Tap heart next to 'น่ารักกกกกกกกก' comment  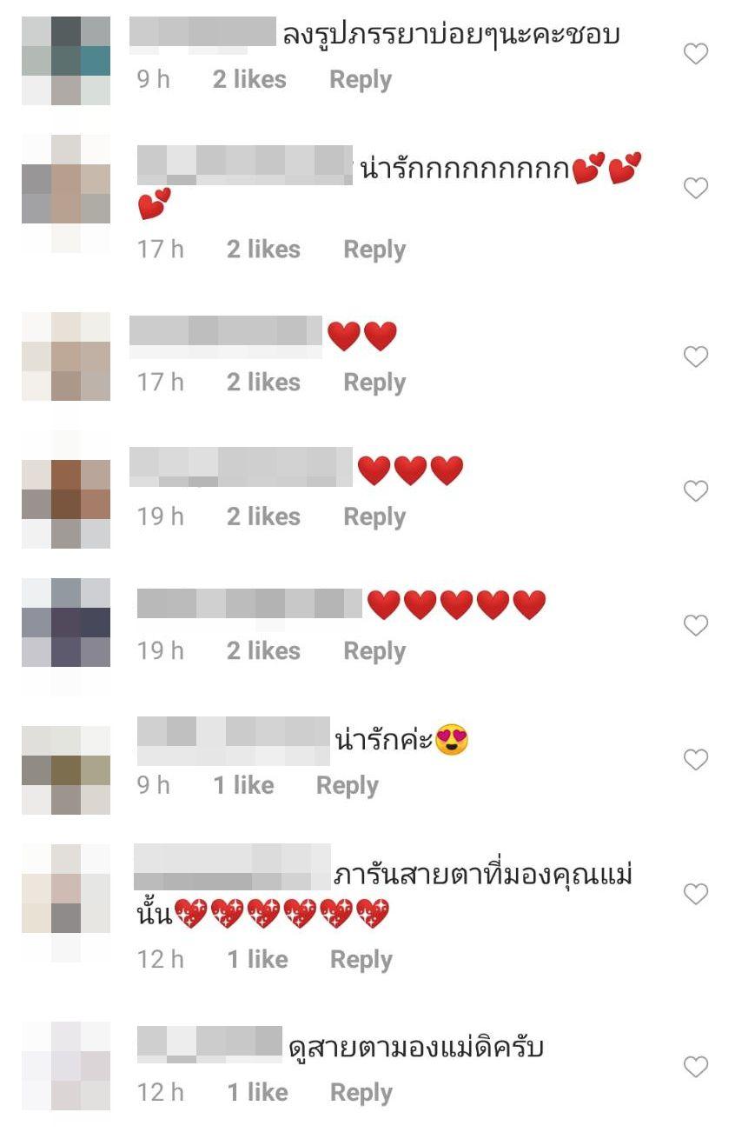coord(696,188)
